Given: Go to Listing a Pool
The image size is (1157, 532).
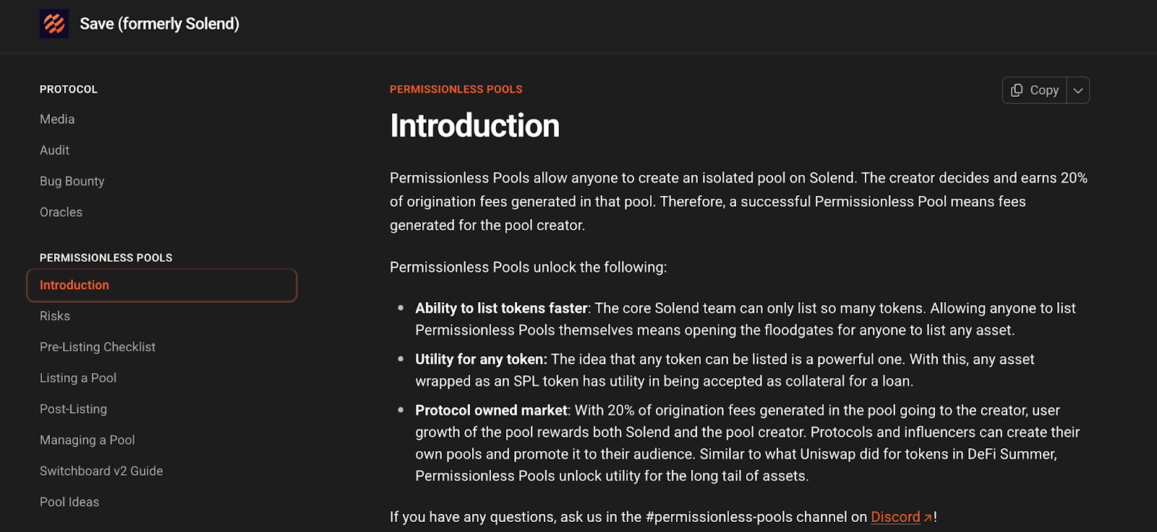Looking at the screenshot, I should [x=78, y=378].
